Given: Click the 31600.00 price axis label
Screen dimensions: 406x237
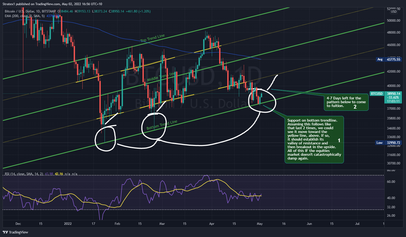Looking at the screenshot, I should coord(394,155).
